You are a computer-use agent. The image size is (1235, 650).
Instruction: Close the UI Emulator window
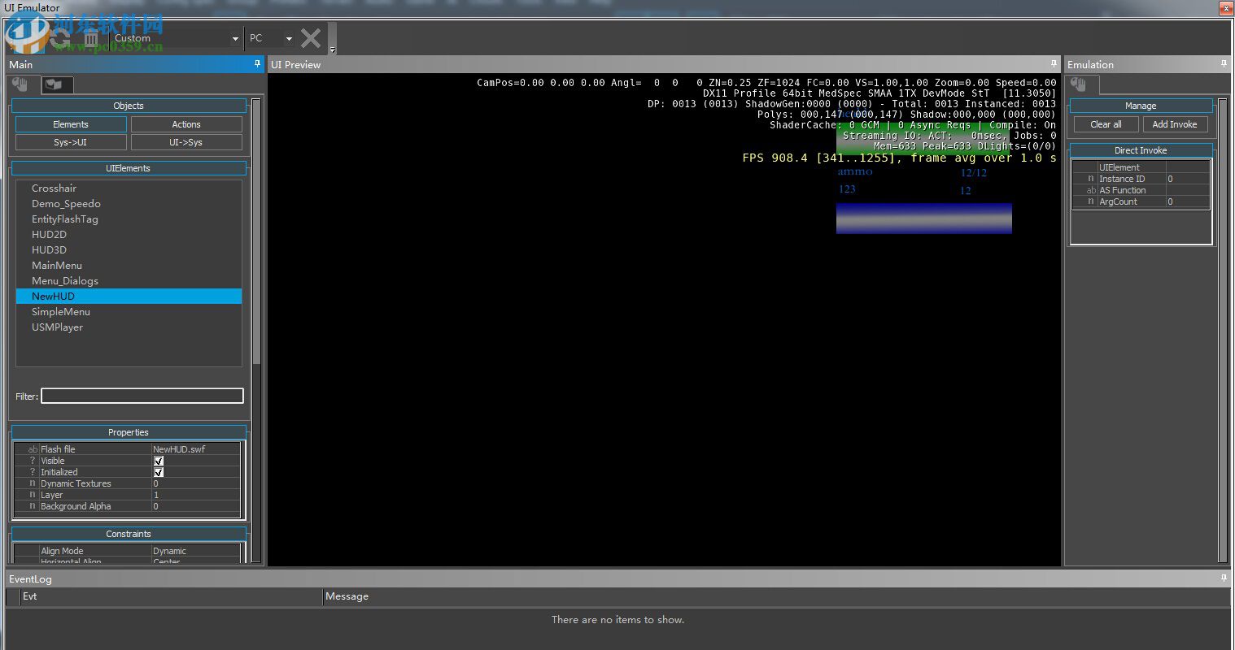click(1225, 7)
